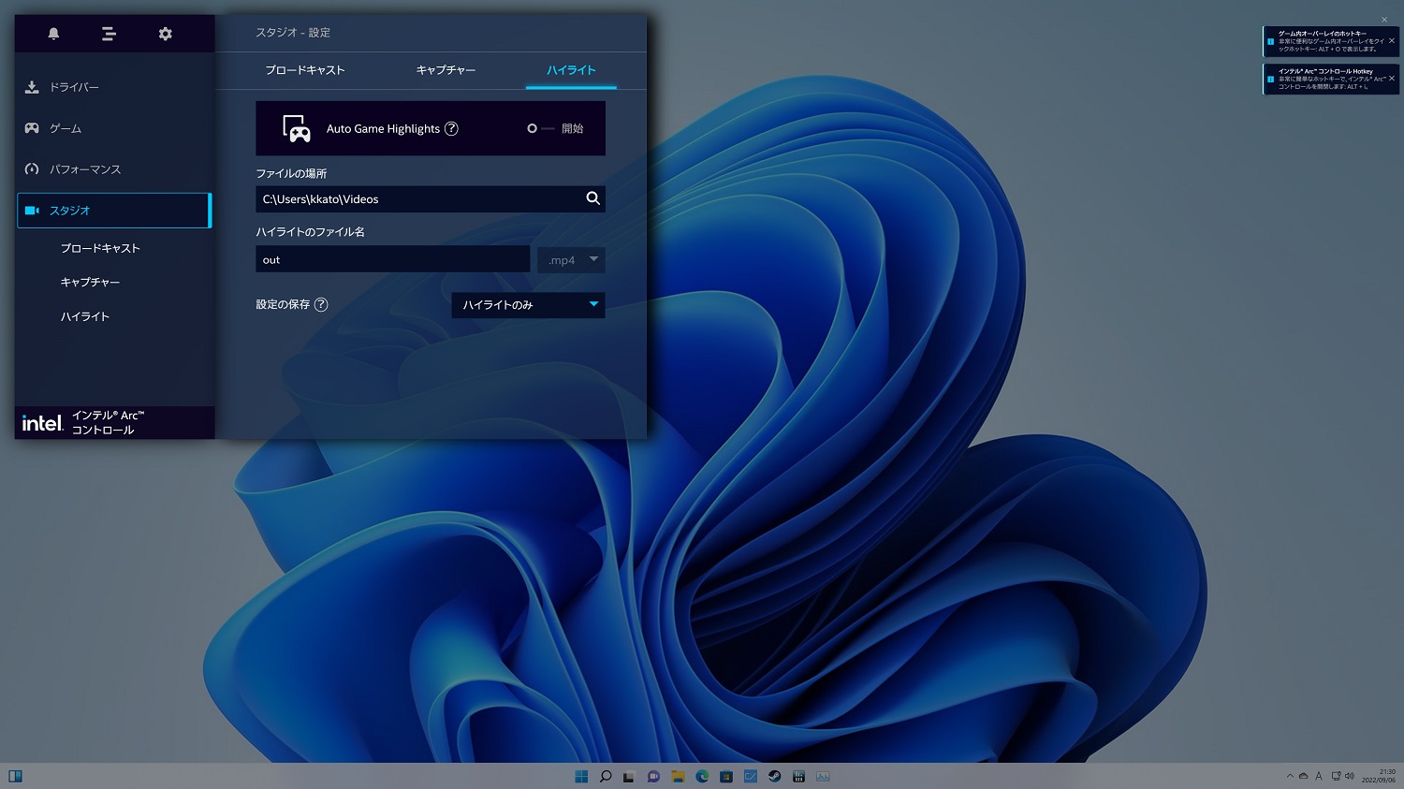Expand the .mp4 file format dropdown
The width and height of the screenshot is (1404, 789).
(x=571, y=260)
